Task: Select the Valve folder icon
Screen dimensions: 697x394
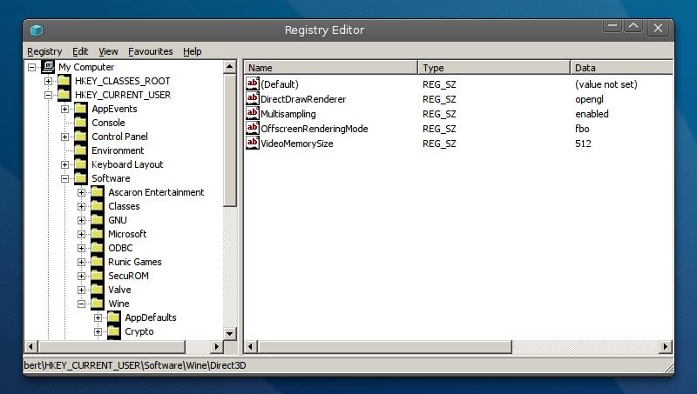Action: [x=97, y=290]
